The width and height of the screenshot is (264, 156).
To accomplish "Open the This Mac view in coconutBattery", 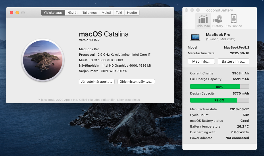I will click(x=203, y=21).
